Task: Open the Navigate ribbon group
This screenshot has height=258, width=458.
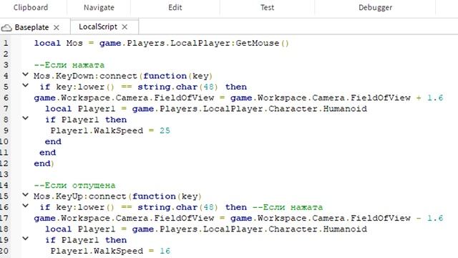Action: click(99, 7)
